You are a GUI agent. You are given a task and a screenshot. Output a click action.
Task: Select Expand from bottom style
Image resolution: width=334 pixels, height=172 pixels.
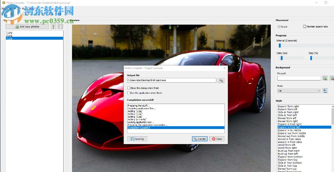[290, 157]
